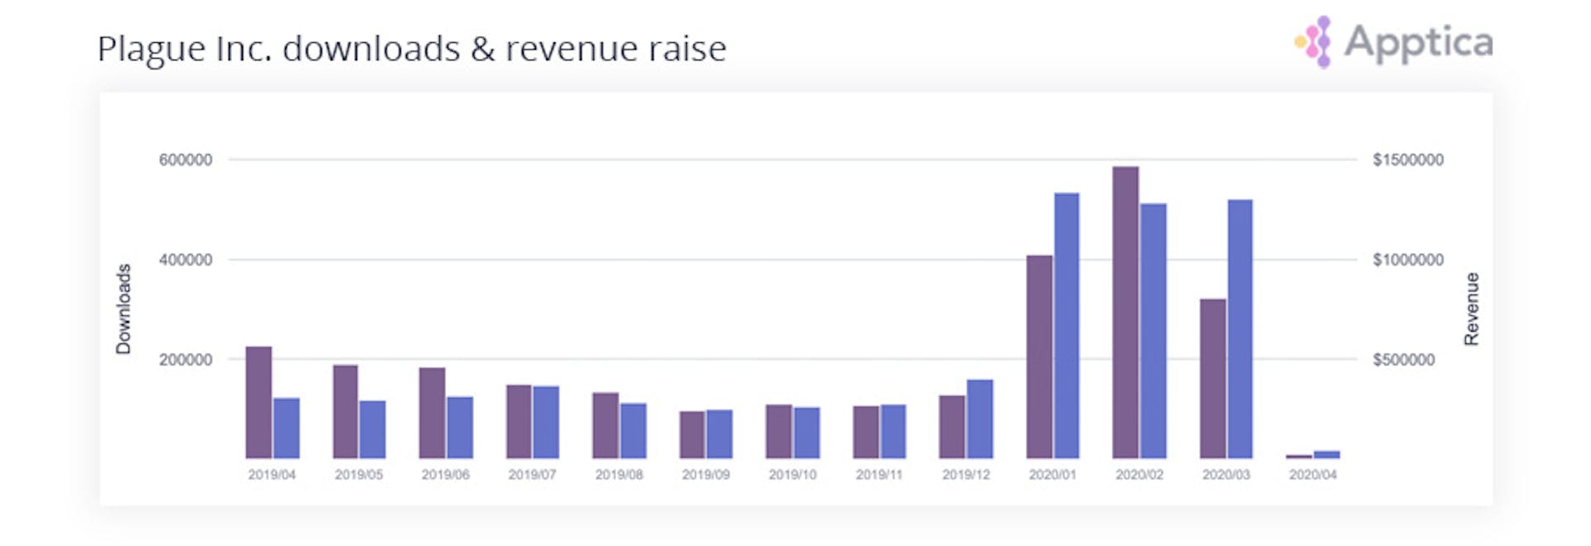Click the '2020/03' x-axis label
The image size is (1591, 546).
point(1226,475)
